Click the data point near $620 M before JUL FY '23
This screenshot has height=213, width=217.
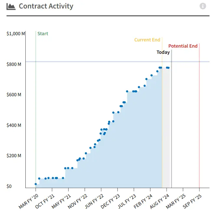(127, 91)
